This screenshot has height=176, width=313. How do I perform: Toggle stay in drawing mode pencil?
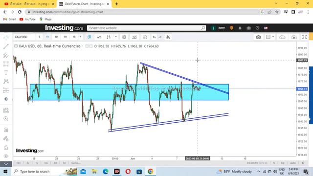6,138
